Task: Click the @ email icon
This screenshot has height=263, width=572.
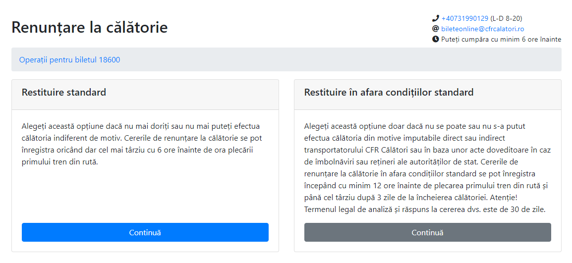Action: pos(435,29)
